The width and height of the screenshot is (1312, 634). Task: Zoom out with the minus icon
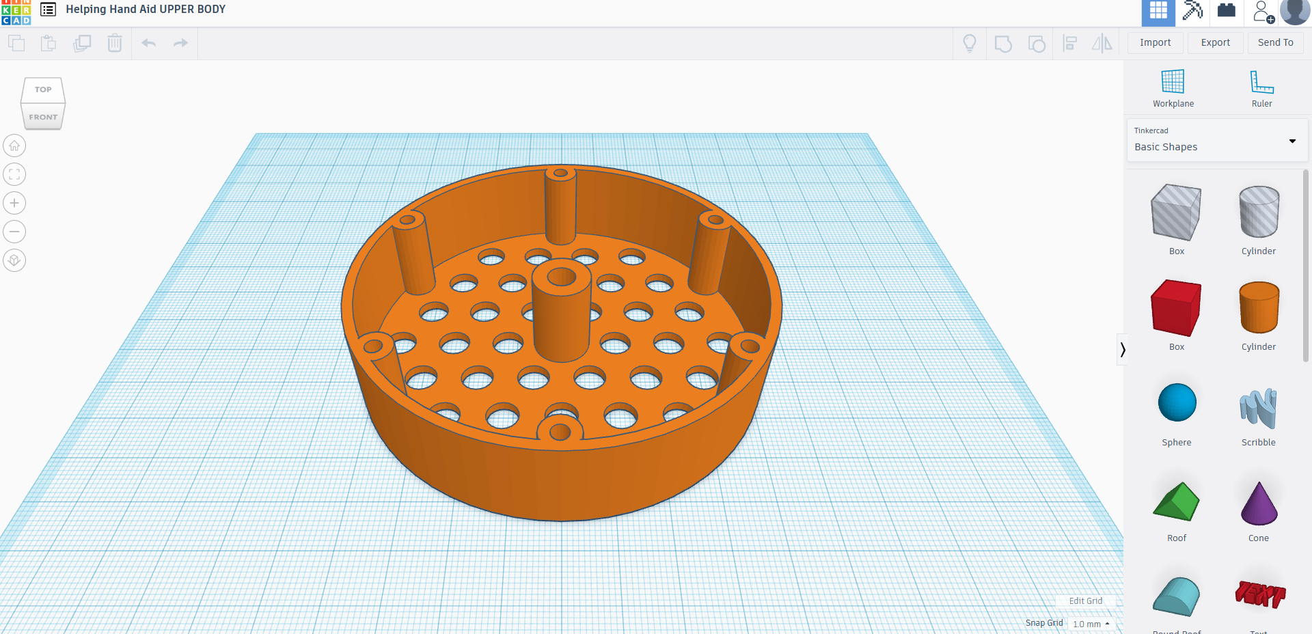14,232
